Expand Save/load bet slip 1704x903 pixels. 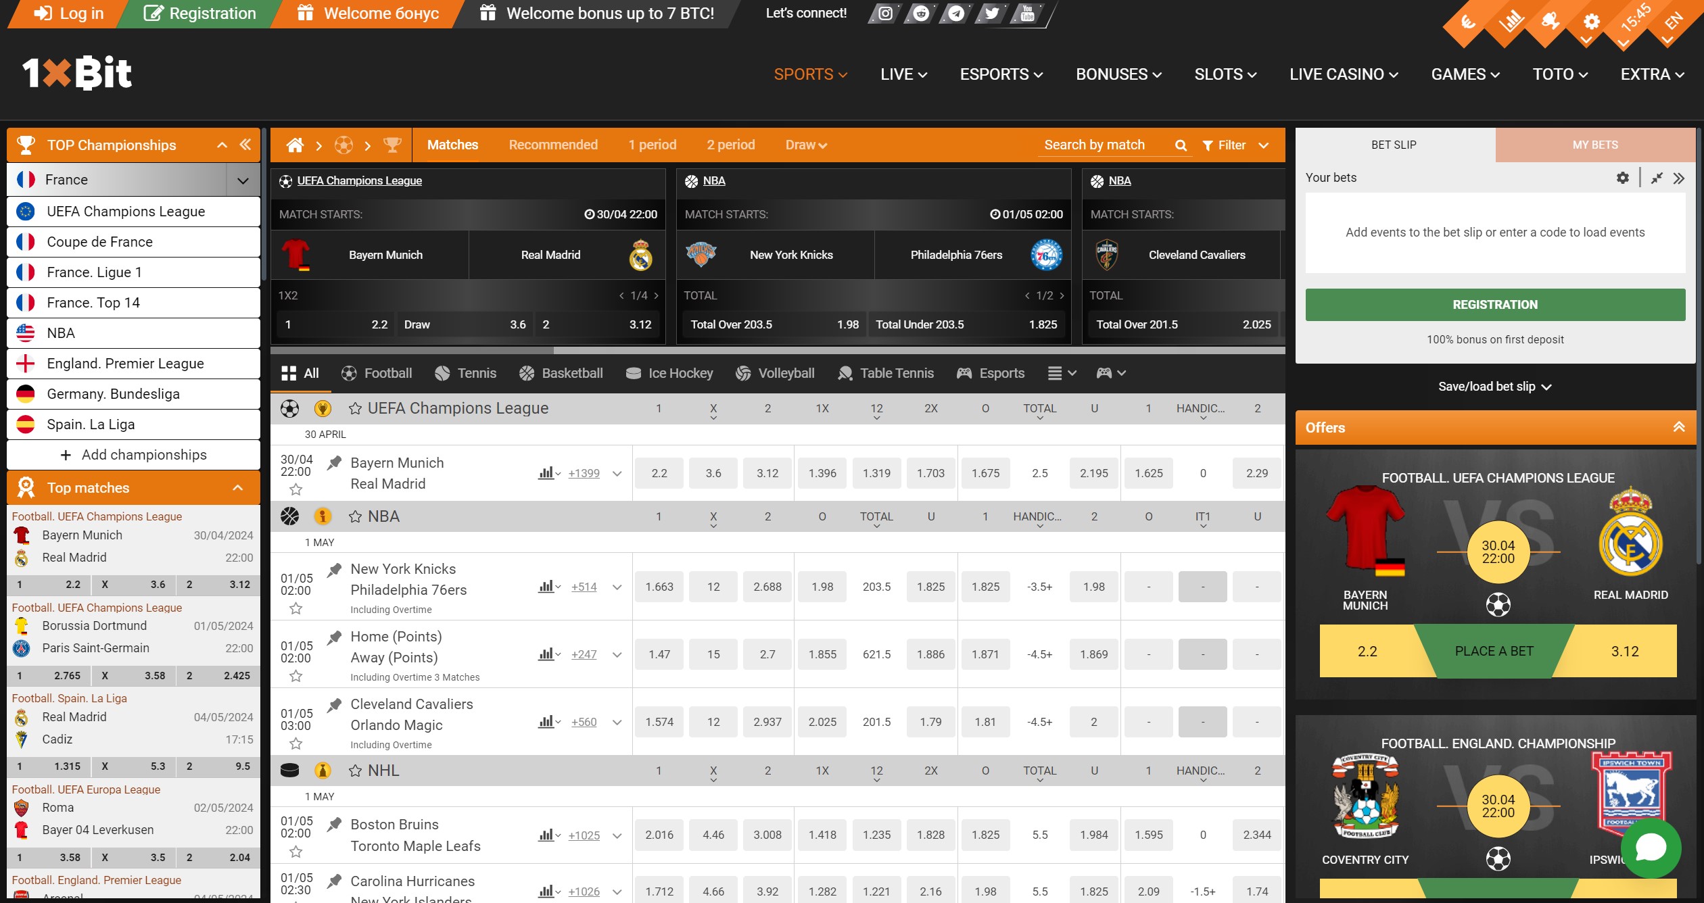coord(1494,387)
